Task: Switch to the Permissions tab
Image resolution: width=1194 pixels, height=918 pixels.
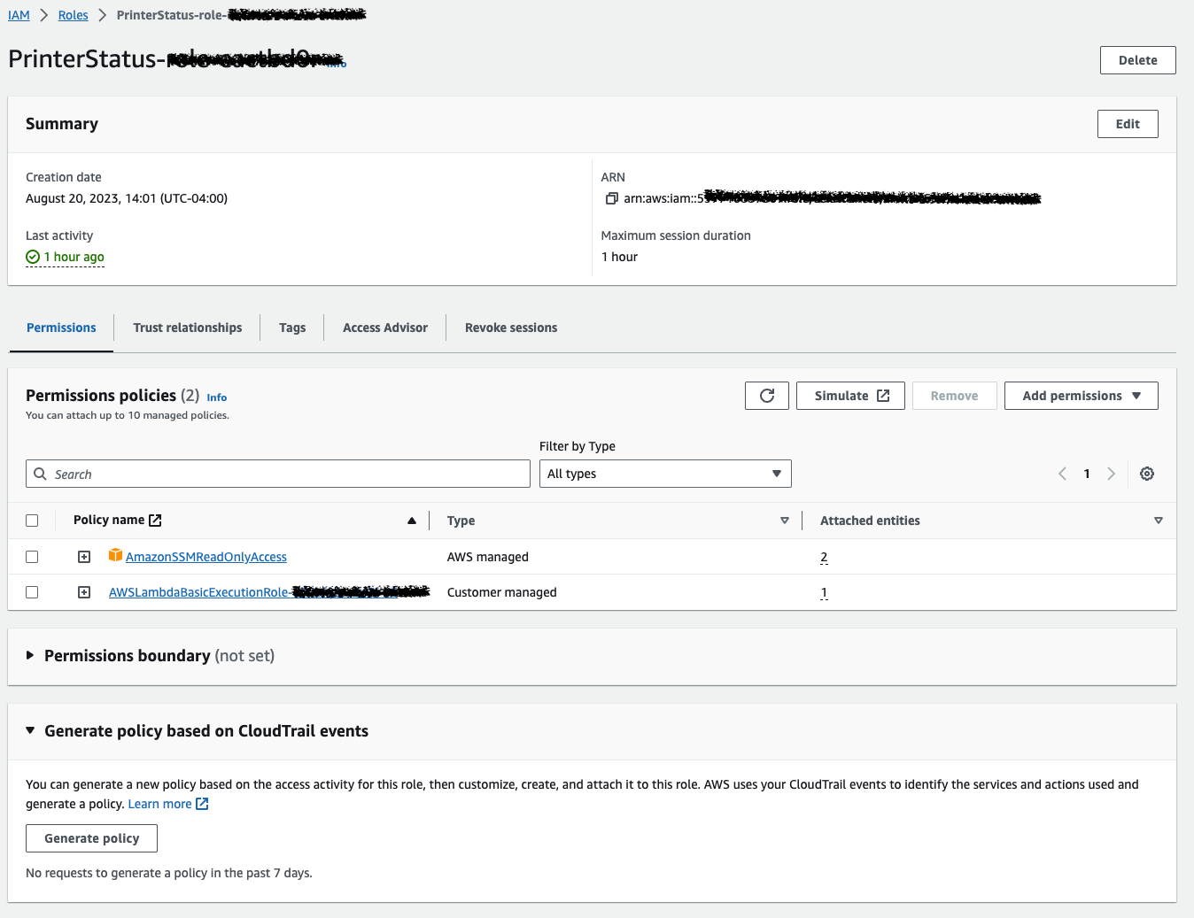Action: [x=61, y=328]
